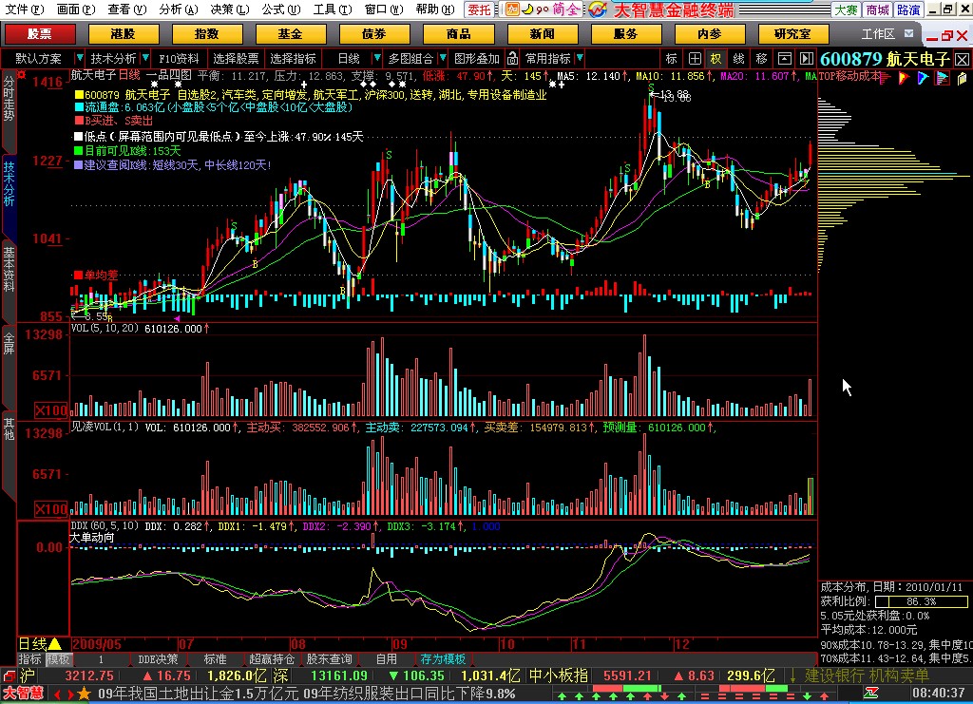Open the 画面(P) menu
Viewport: 973px width, 704px height.
tap(76, 10)
